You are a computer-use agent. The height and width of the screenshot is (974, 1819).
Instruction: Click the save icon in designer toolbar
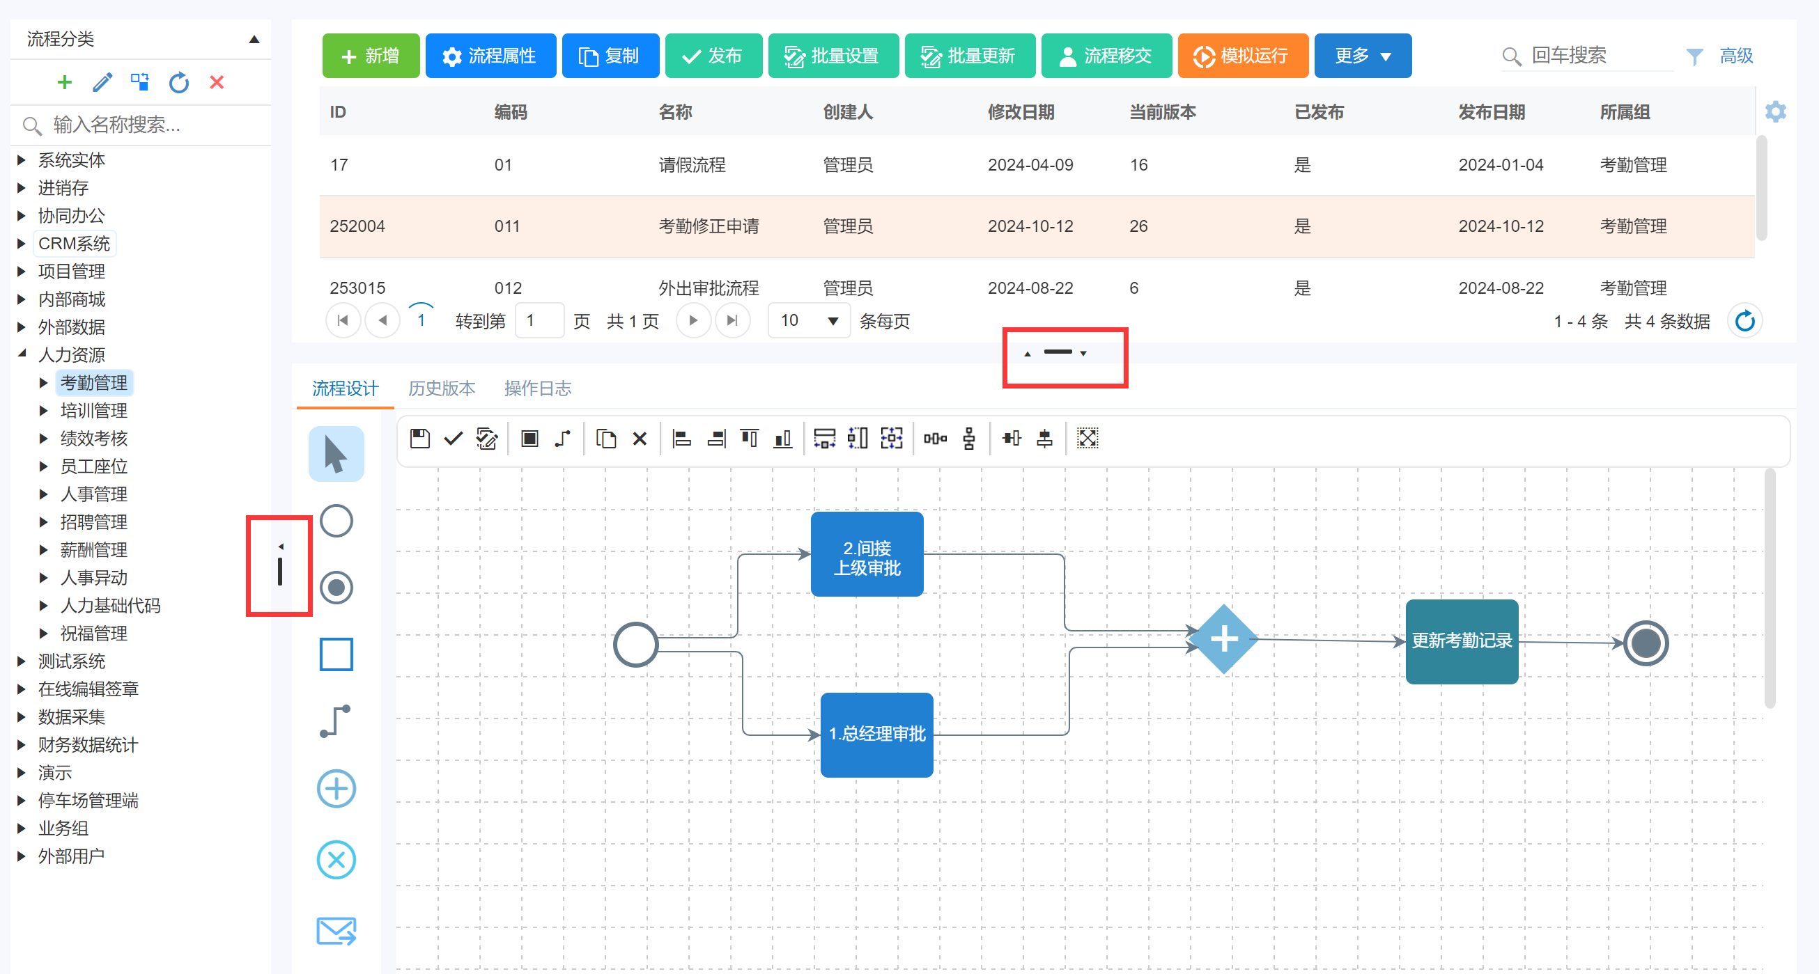click(x=419, y=439)
